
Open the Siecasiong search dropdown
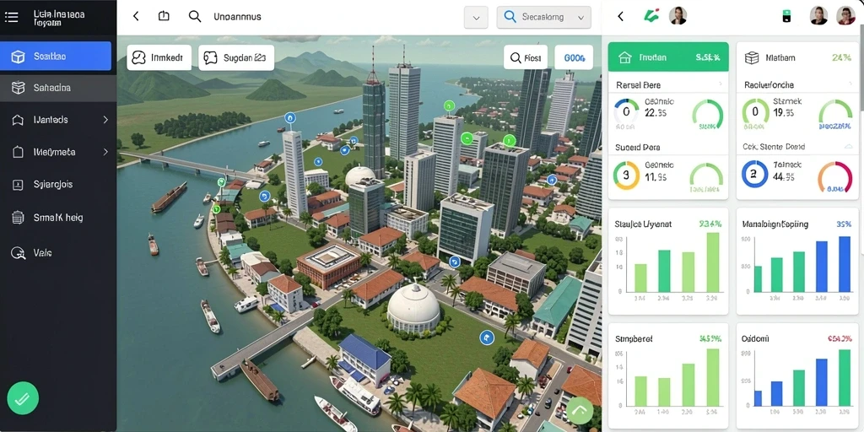point(544,17)
